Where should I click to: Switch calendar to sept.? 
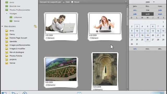pos(160,14)
